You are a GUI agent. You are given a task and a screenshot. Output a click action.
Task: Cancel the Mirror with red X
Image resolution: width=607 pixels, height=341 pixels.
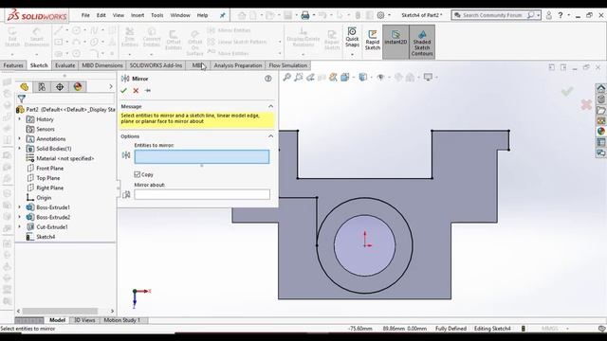[136, 91]
